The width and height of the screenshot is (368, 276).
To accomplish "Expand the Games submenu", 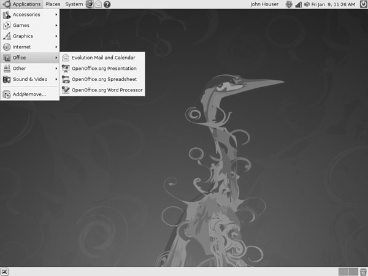I will pyautogui.click(x=29, y=25).
